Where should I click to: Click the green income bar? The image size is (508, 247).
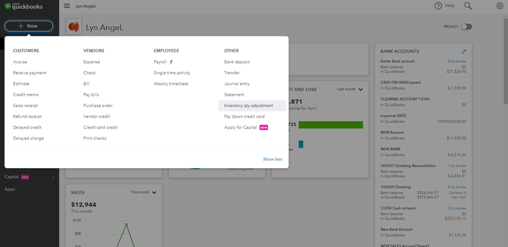[330, 125]
